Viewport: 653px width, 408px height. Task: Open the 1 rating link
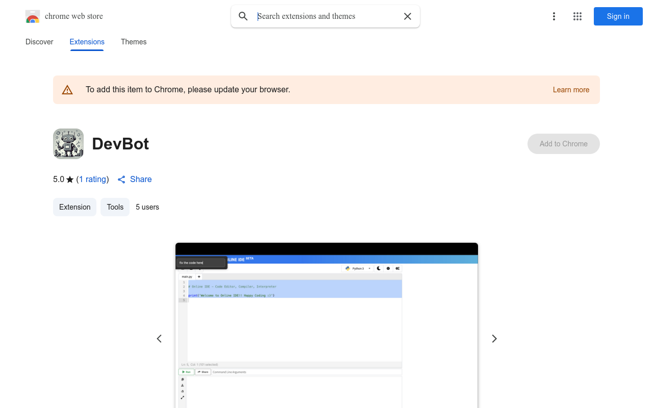point(93,180)
